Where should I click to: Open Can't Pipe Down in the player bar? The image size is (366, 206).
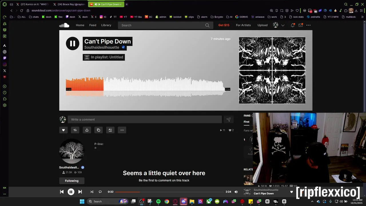click(264, 194)
